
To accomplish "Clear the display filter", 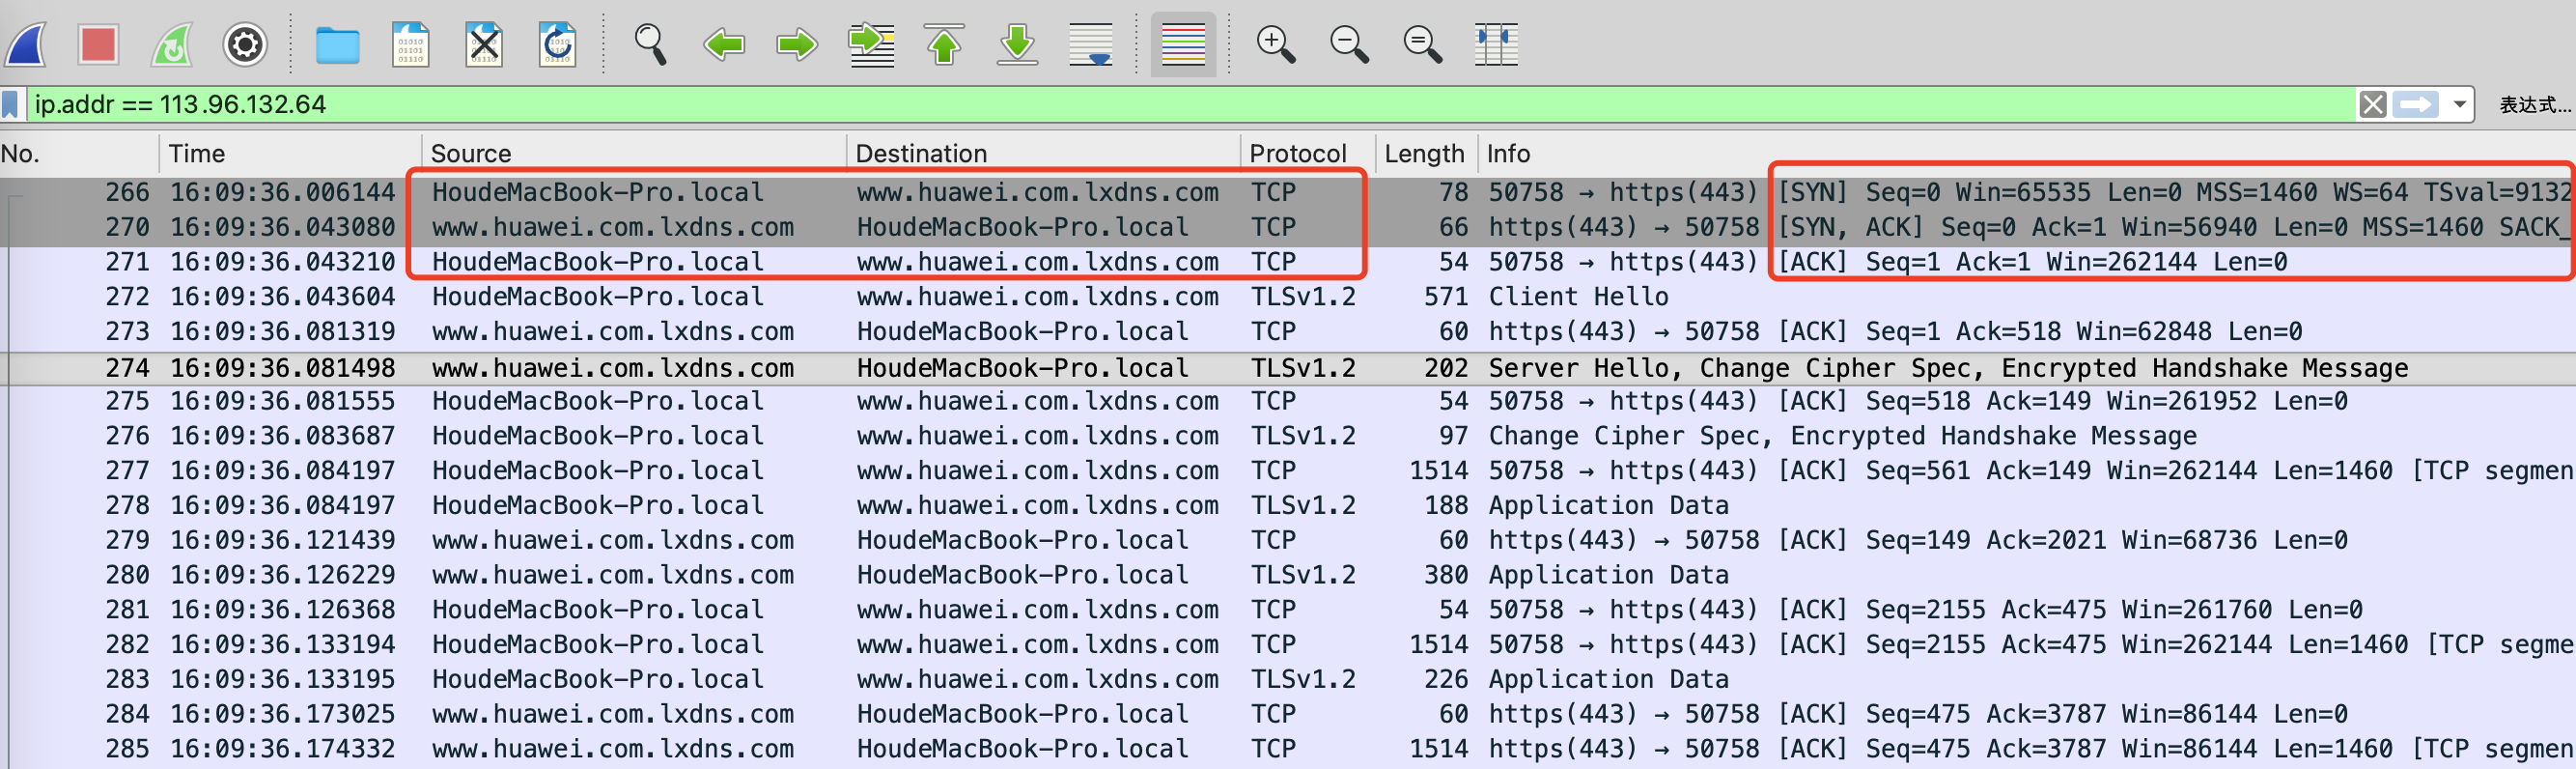I will point(2373,104).
